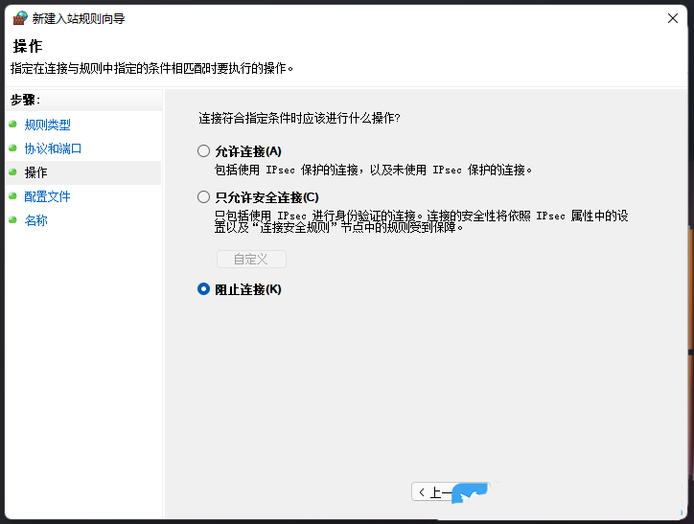Click the 只允许安全连接 IPsec description paragraph

(422, 221)
